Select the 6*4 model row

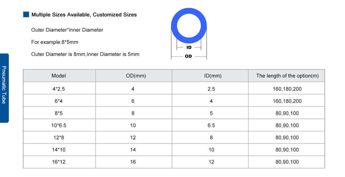[174, 101]
